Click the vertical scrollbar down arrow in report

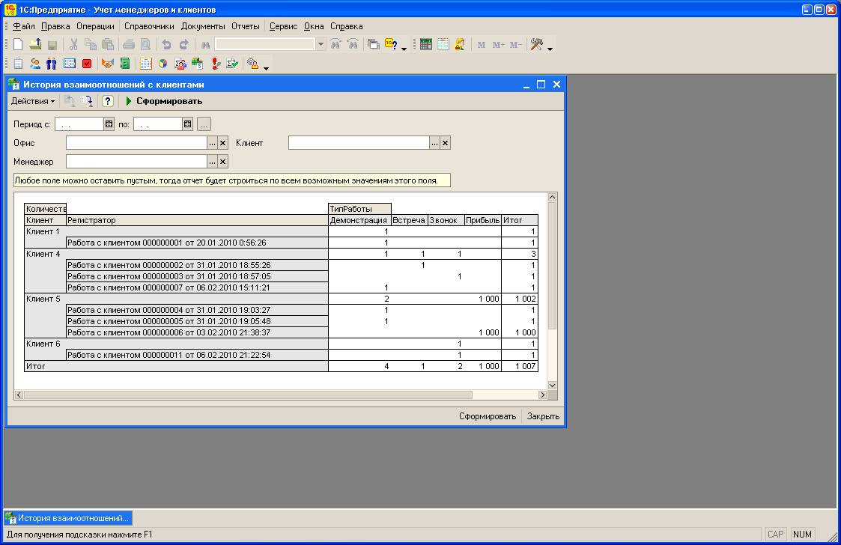click(553, 385)
